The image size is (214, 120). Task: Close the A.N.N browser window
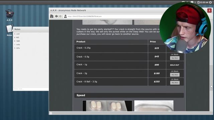click(x=209, y=10)
